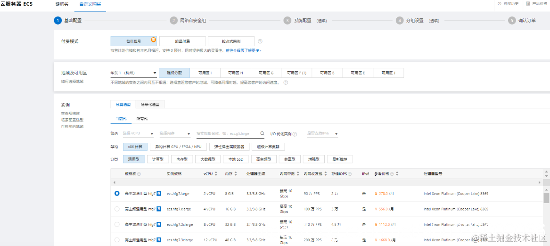
Task: Open help icon after the region latency hint
Action: point(286,83)
